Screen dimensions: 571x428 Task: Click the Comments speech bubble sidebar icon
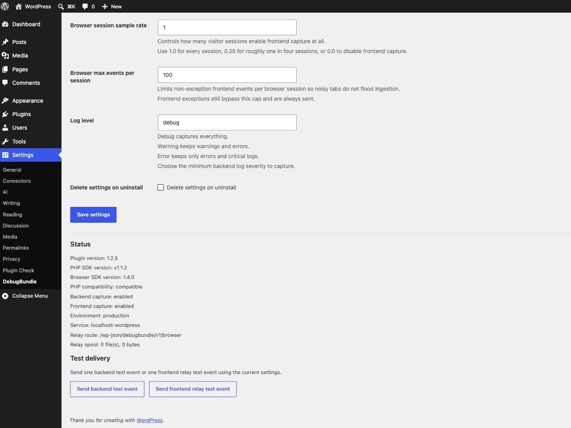pyautogui.click(x=5, y=82)
